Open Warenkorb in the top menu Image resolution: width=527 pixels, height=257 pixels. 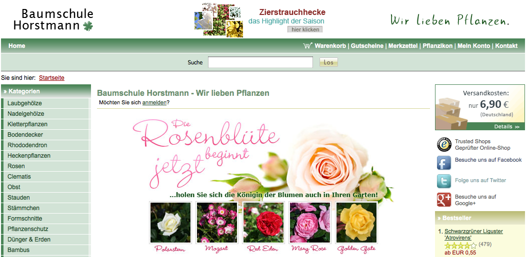tap(330, 46)
